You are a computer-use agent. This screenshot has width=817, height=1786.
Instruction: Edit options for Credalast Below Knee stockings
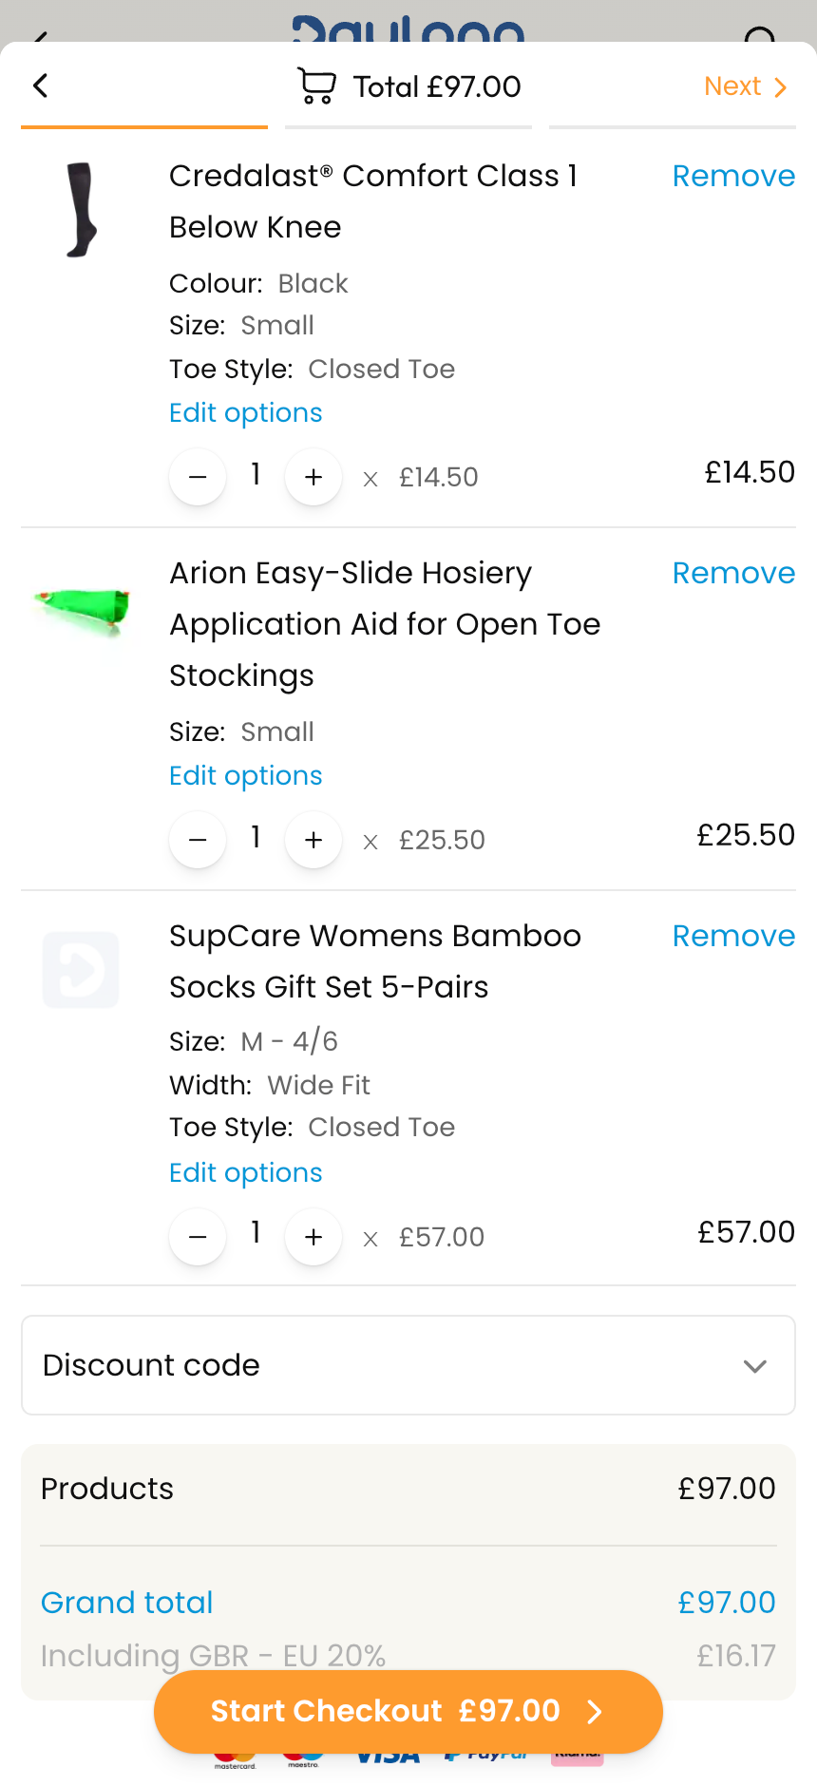tap(246, 413)
